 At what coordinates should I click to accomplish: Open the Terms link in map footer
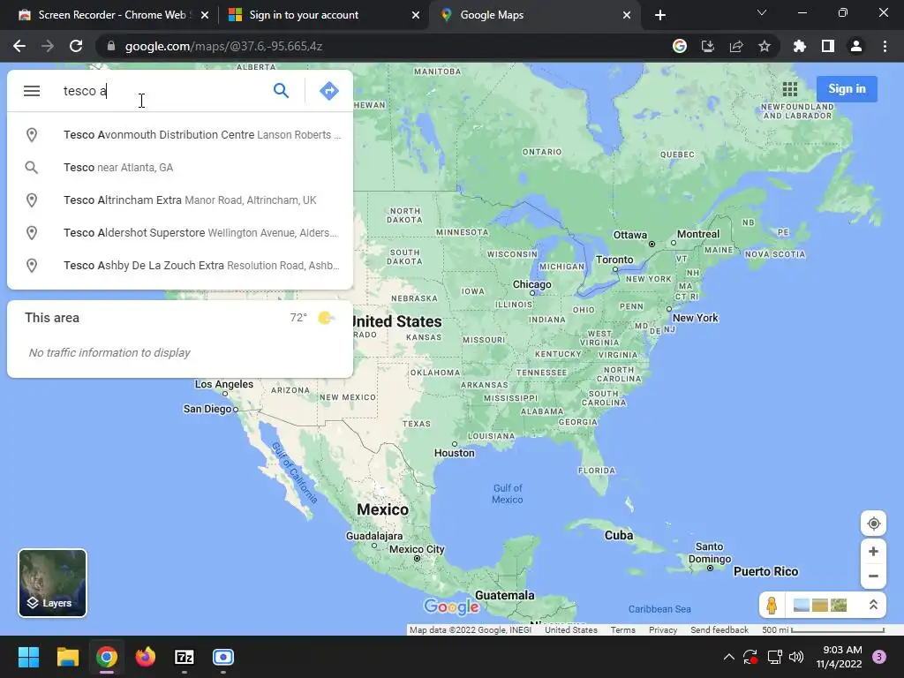622,629
